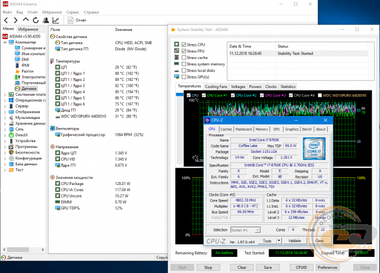
Task: Open the user icon in AIDA64 toolbar
Action: (46, 20)
